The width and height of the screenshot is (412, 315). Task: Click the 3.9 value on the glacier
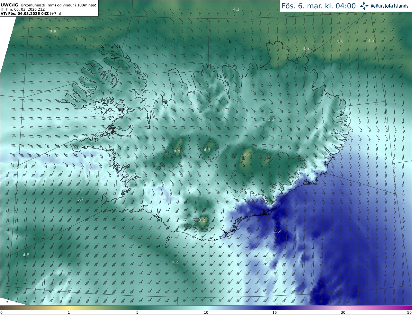click(177, 152)
